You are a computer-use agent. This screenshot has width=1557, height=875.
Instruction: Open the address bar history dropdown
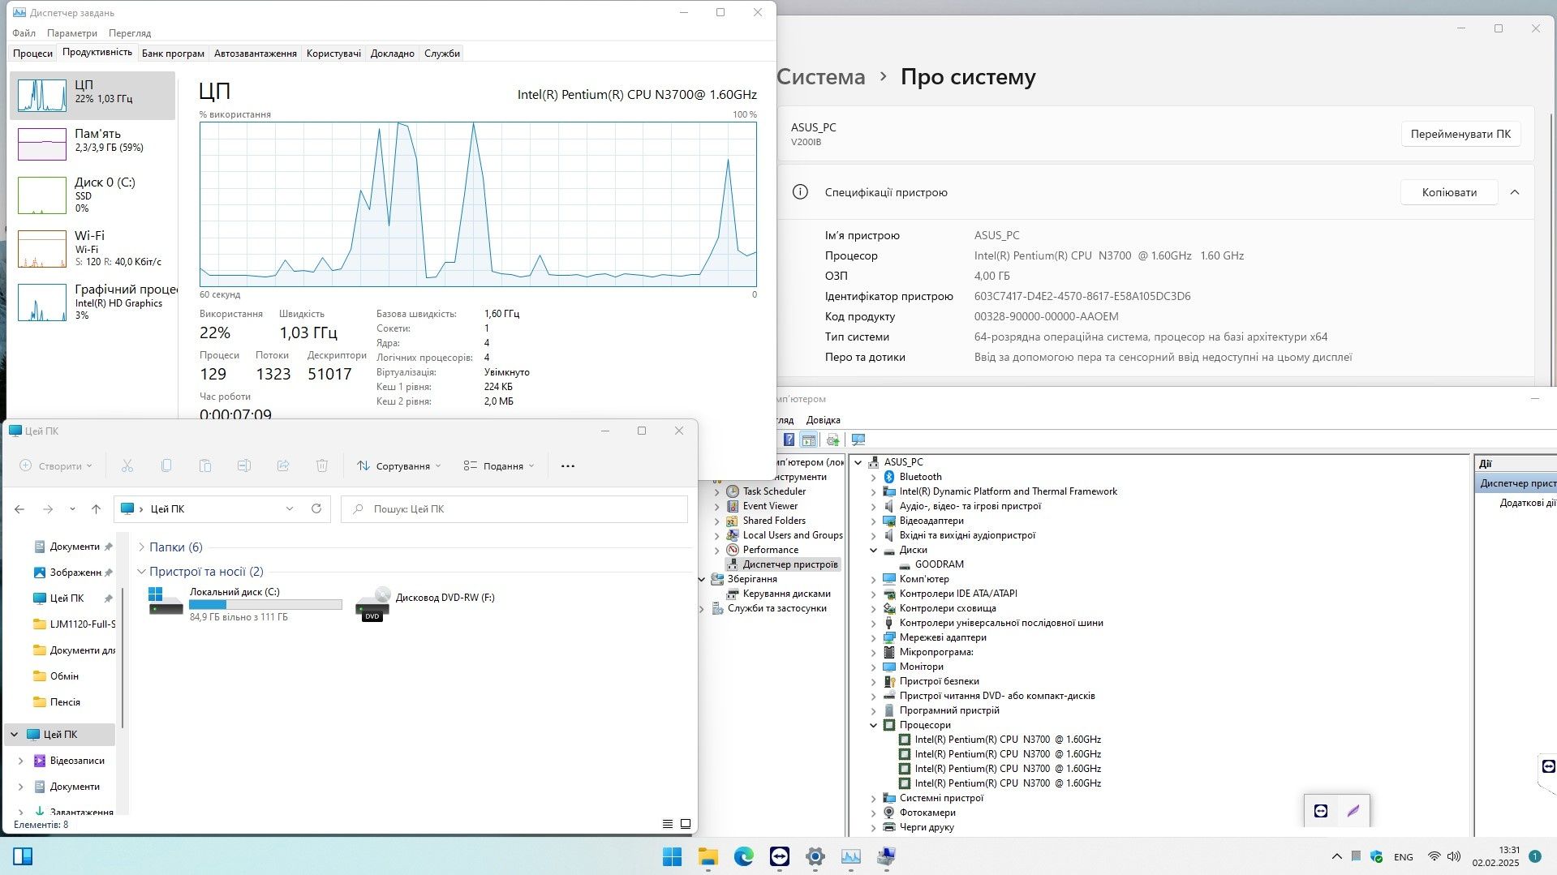[290, 508]
